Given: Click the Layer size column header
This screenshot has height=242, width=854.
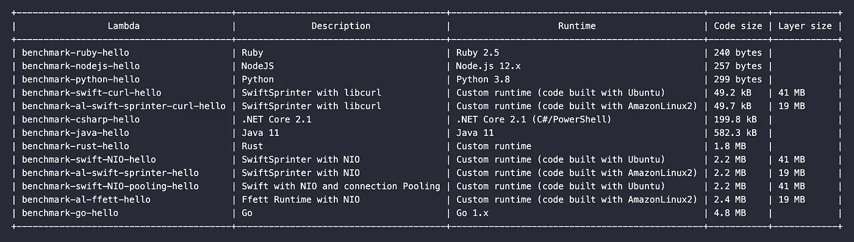Looking at the screenshot, I should point(805,26).
